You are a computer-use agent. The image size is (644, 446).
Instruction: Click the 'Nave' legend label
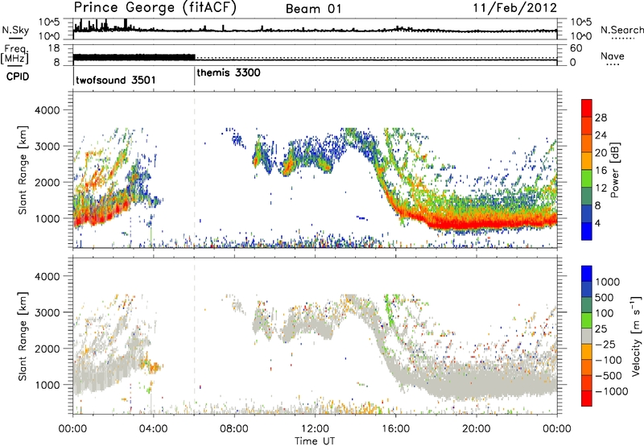[x=613, y=56]
